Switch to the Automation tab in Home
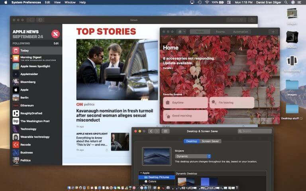This screenshot has width=306, height=191. pyautogui.click(x=240, y=31)
